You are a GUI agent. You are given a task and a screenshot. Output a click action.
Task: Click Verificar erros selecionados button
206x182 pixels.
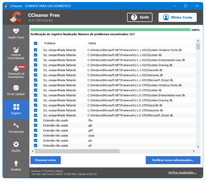[x=173, y=160]
